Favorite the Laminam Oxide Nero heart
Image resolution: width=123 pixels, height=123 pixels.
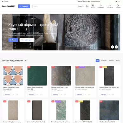pyautogui.click(x=61, y=94)
